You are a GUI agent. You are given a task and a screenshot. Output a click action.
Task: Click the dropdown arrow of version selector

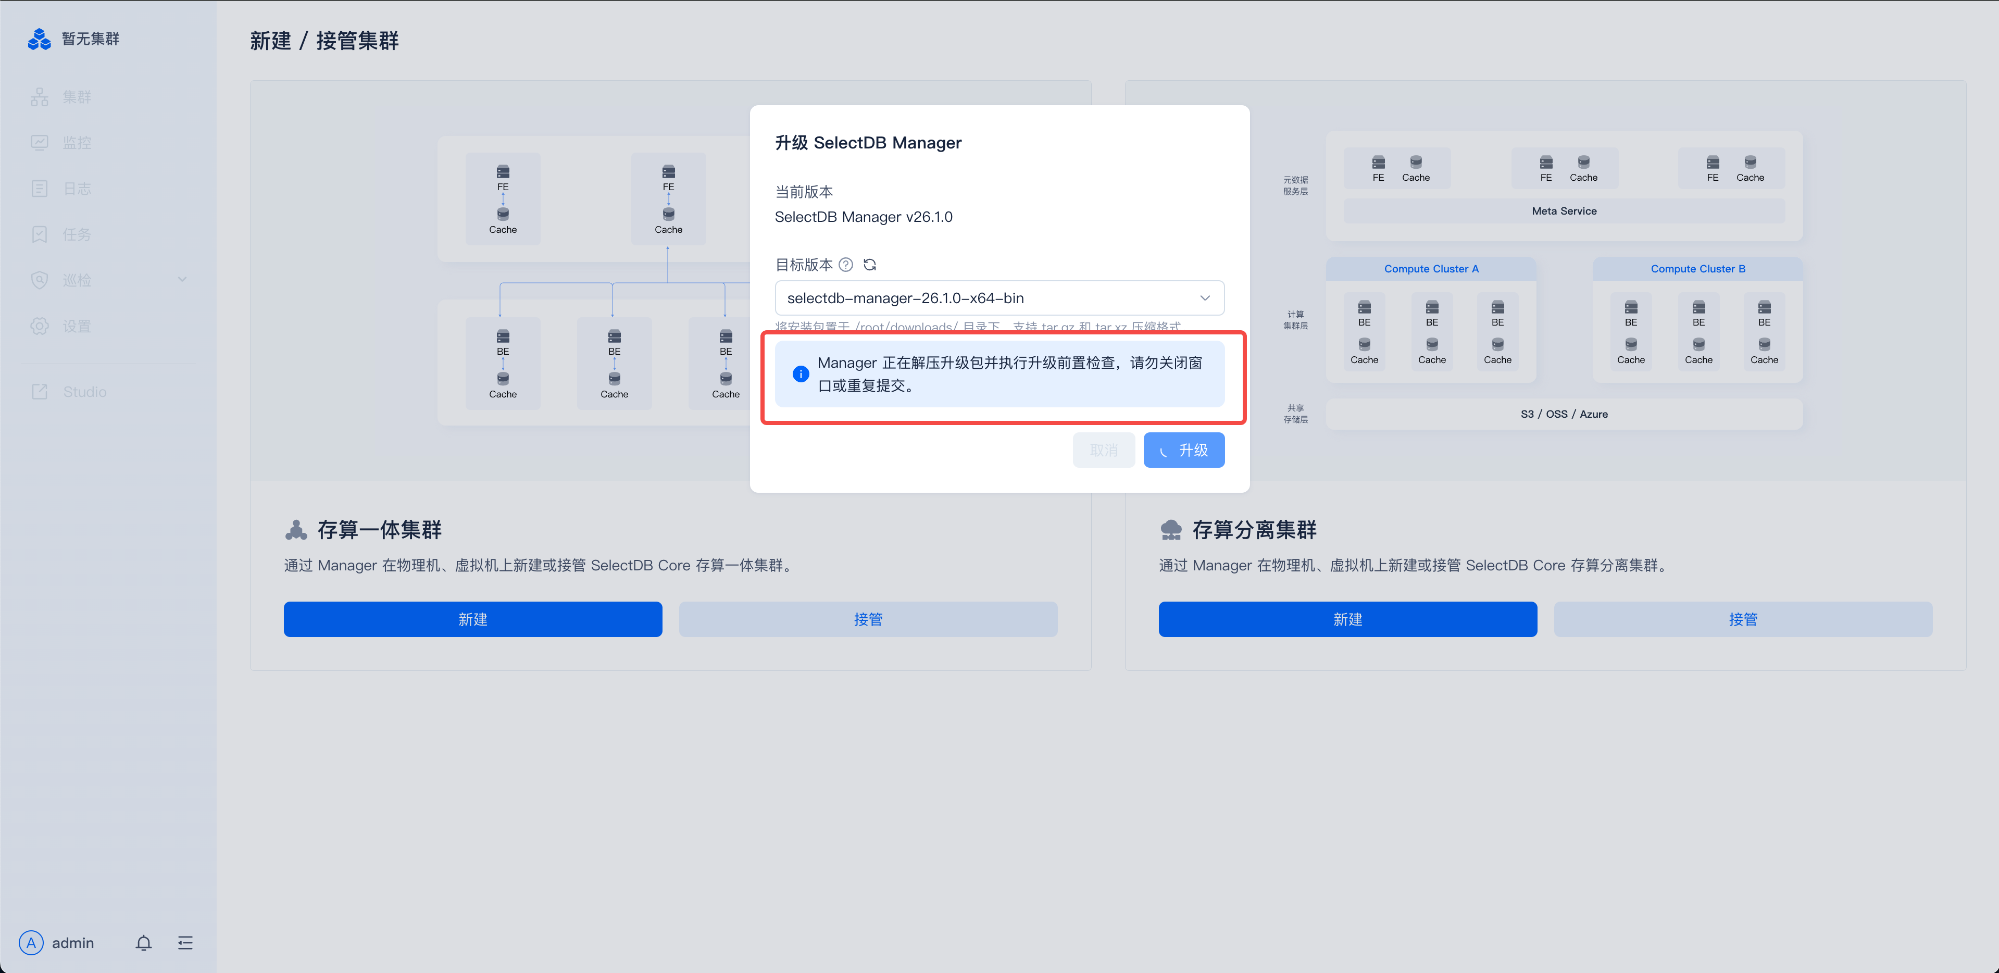[x=1204, y=298]
